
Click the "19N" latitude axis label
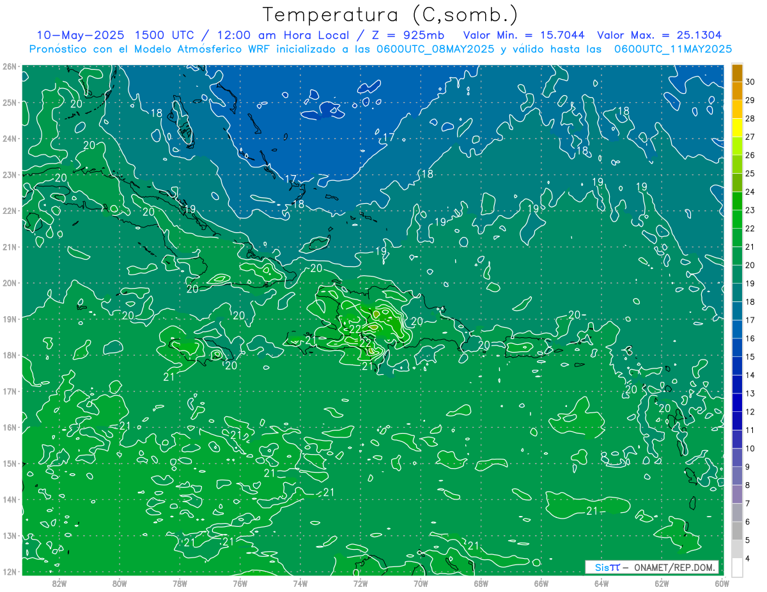click(x=9, y=319)
